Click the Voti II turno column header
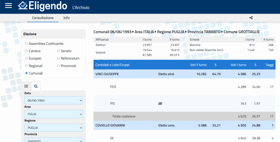Screen dimensions: 280x142 click(198, 65)
